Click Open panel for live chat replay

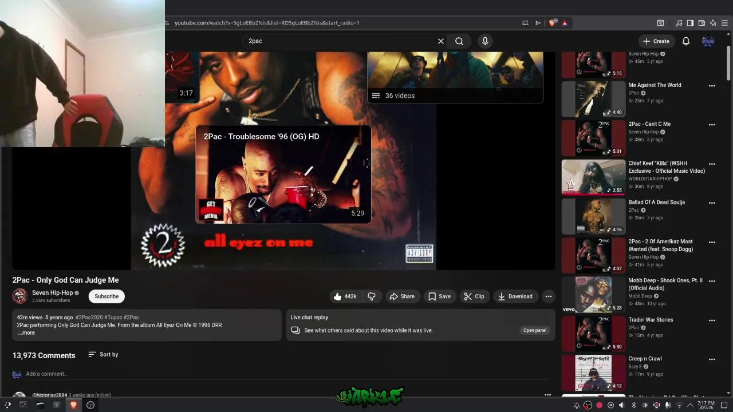[535, 330]
